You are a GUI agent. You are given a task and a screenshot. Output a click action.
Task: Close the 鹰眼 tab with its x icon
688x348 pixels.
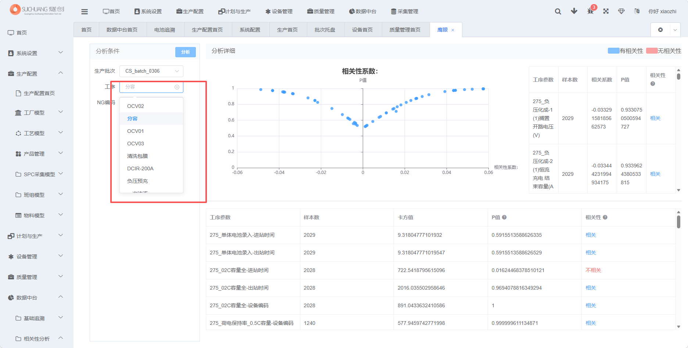(x=453, y=30)
